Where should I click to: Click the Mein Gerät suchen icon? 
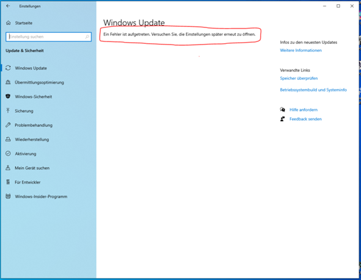pyautogui.click(x=8, y=168)
